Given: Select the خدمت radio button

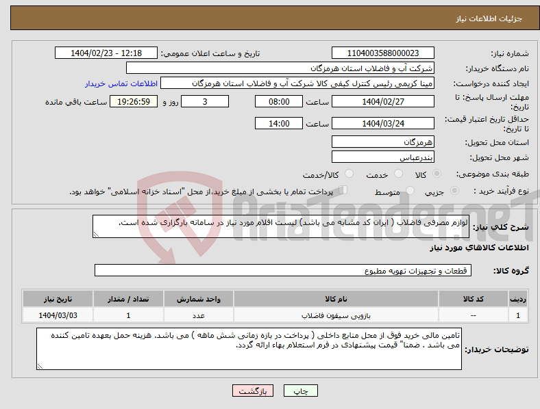Looking at the screenshot, I should [x=398, y=174].
